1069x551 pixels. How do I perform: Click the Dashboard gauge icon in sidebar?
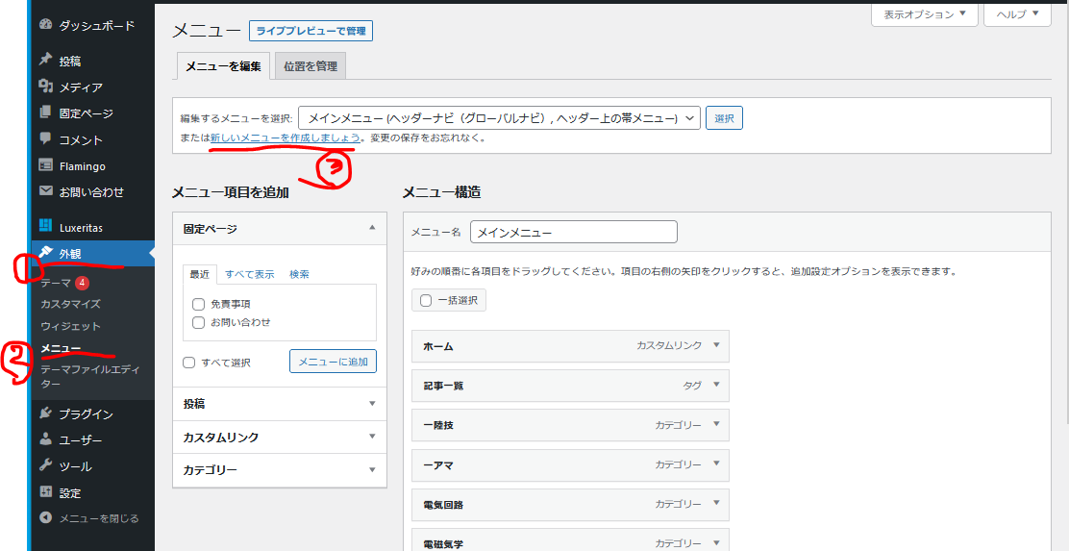(x=45, y=26)
